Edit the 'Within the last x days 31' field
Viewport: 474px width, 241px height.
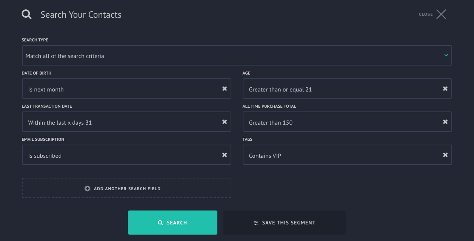(126, 122)
